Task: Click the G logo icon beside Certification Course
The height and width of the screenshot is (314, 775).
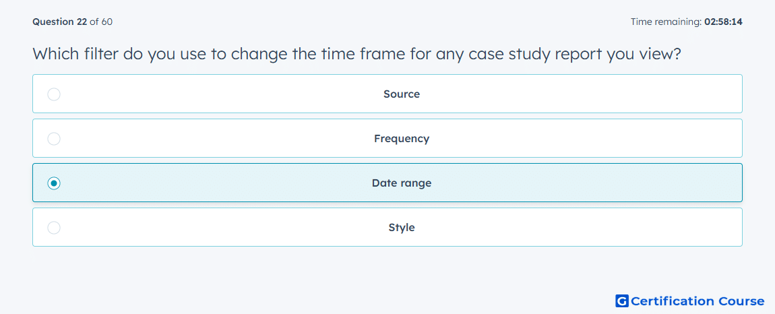Action: click(x=622, y=301)
